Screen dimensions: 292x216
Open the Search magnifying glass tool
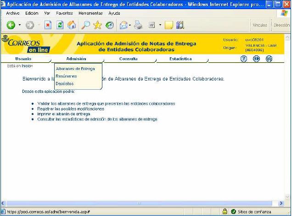[x=85, y=25]
